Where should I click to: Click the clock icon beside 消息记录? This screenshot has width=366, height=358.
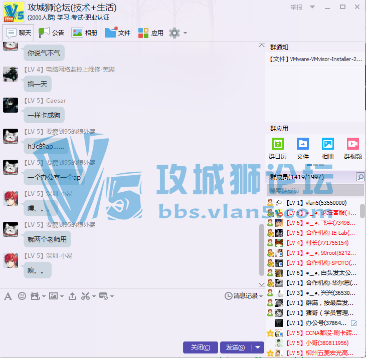click(x=228, y=296)
